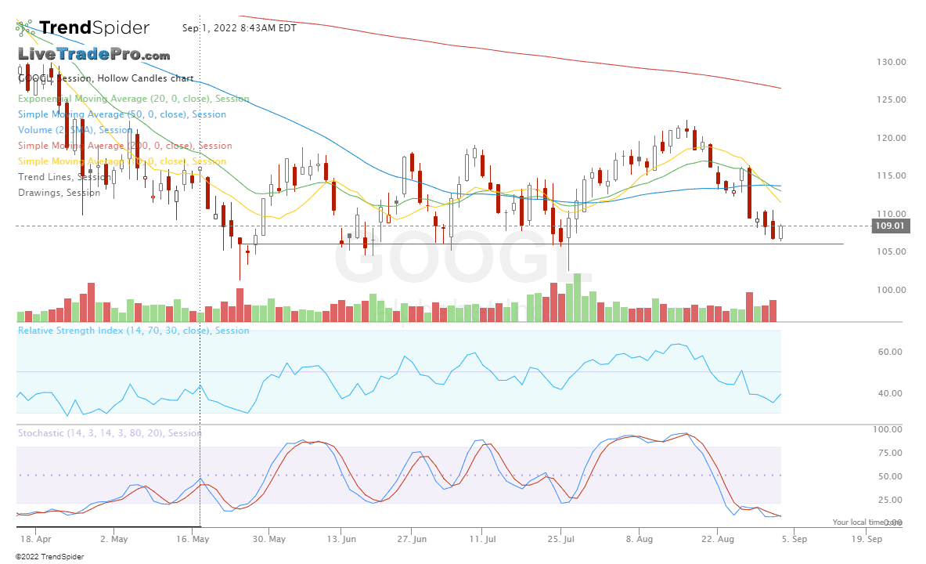Image resolution: width=926 pixels, height=564 pixels.
Task: Select the Trend Lines legend entry
Action: [x=64, y=177]
